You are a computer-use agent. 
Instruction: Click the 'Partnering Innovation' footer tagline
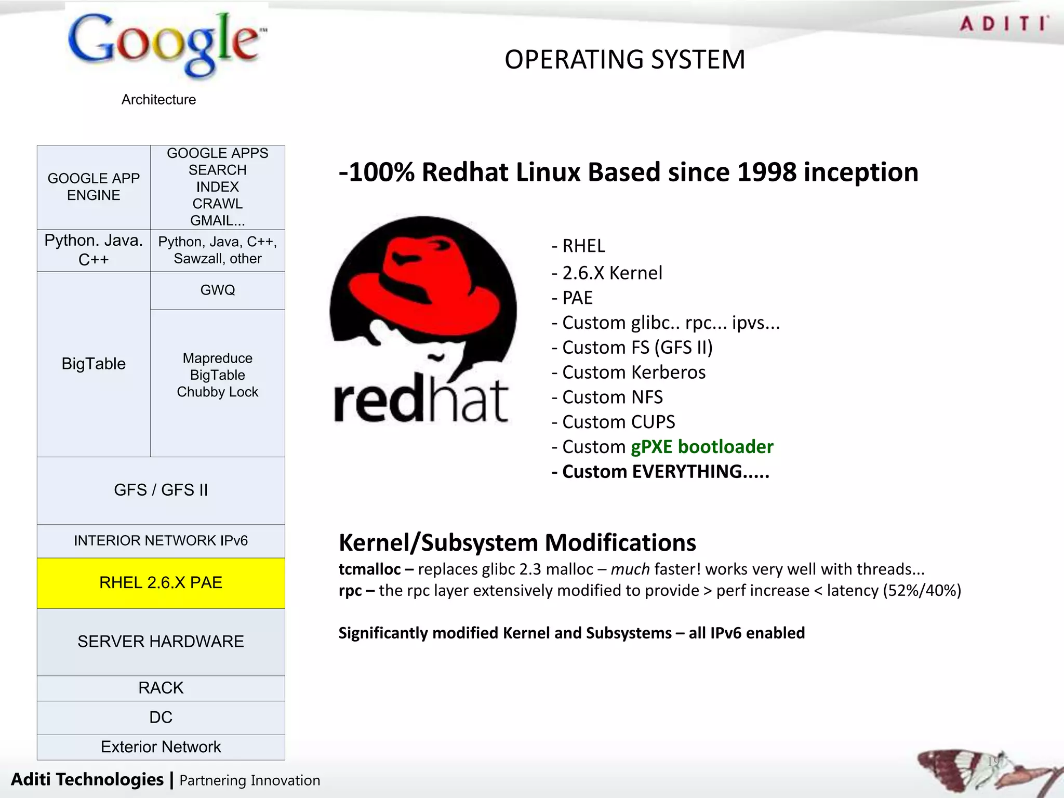250,780
